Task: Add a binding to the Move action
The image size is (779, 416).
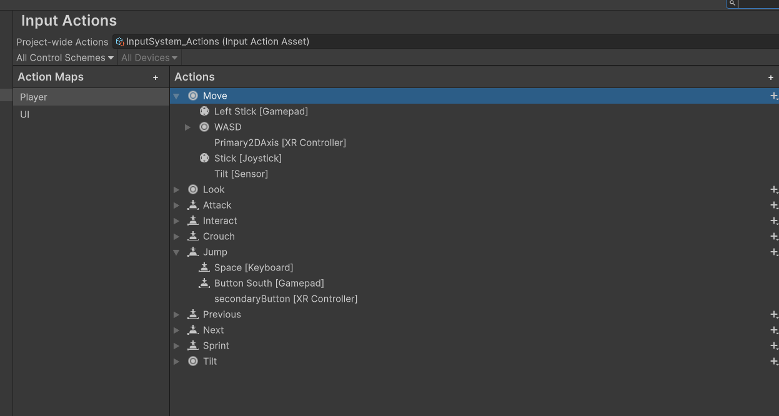Action: [x=774, y=96]
